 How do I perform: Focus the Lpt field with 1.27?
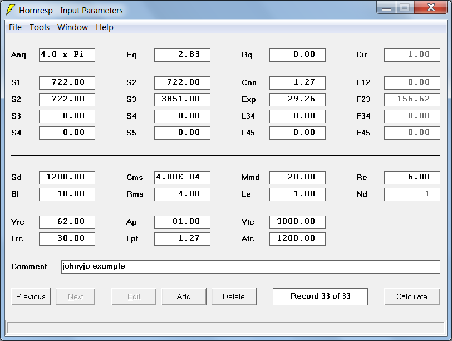click(182, 239)
